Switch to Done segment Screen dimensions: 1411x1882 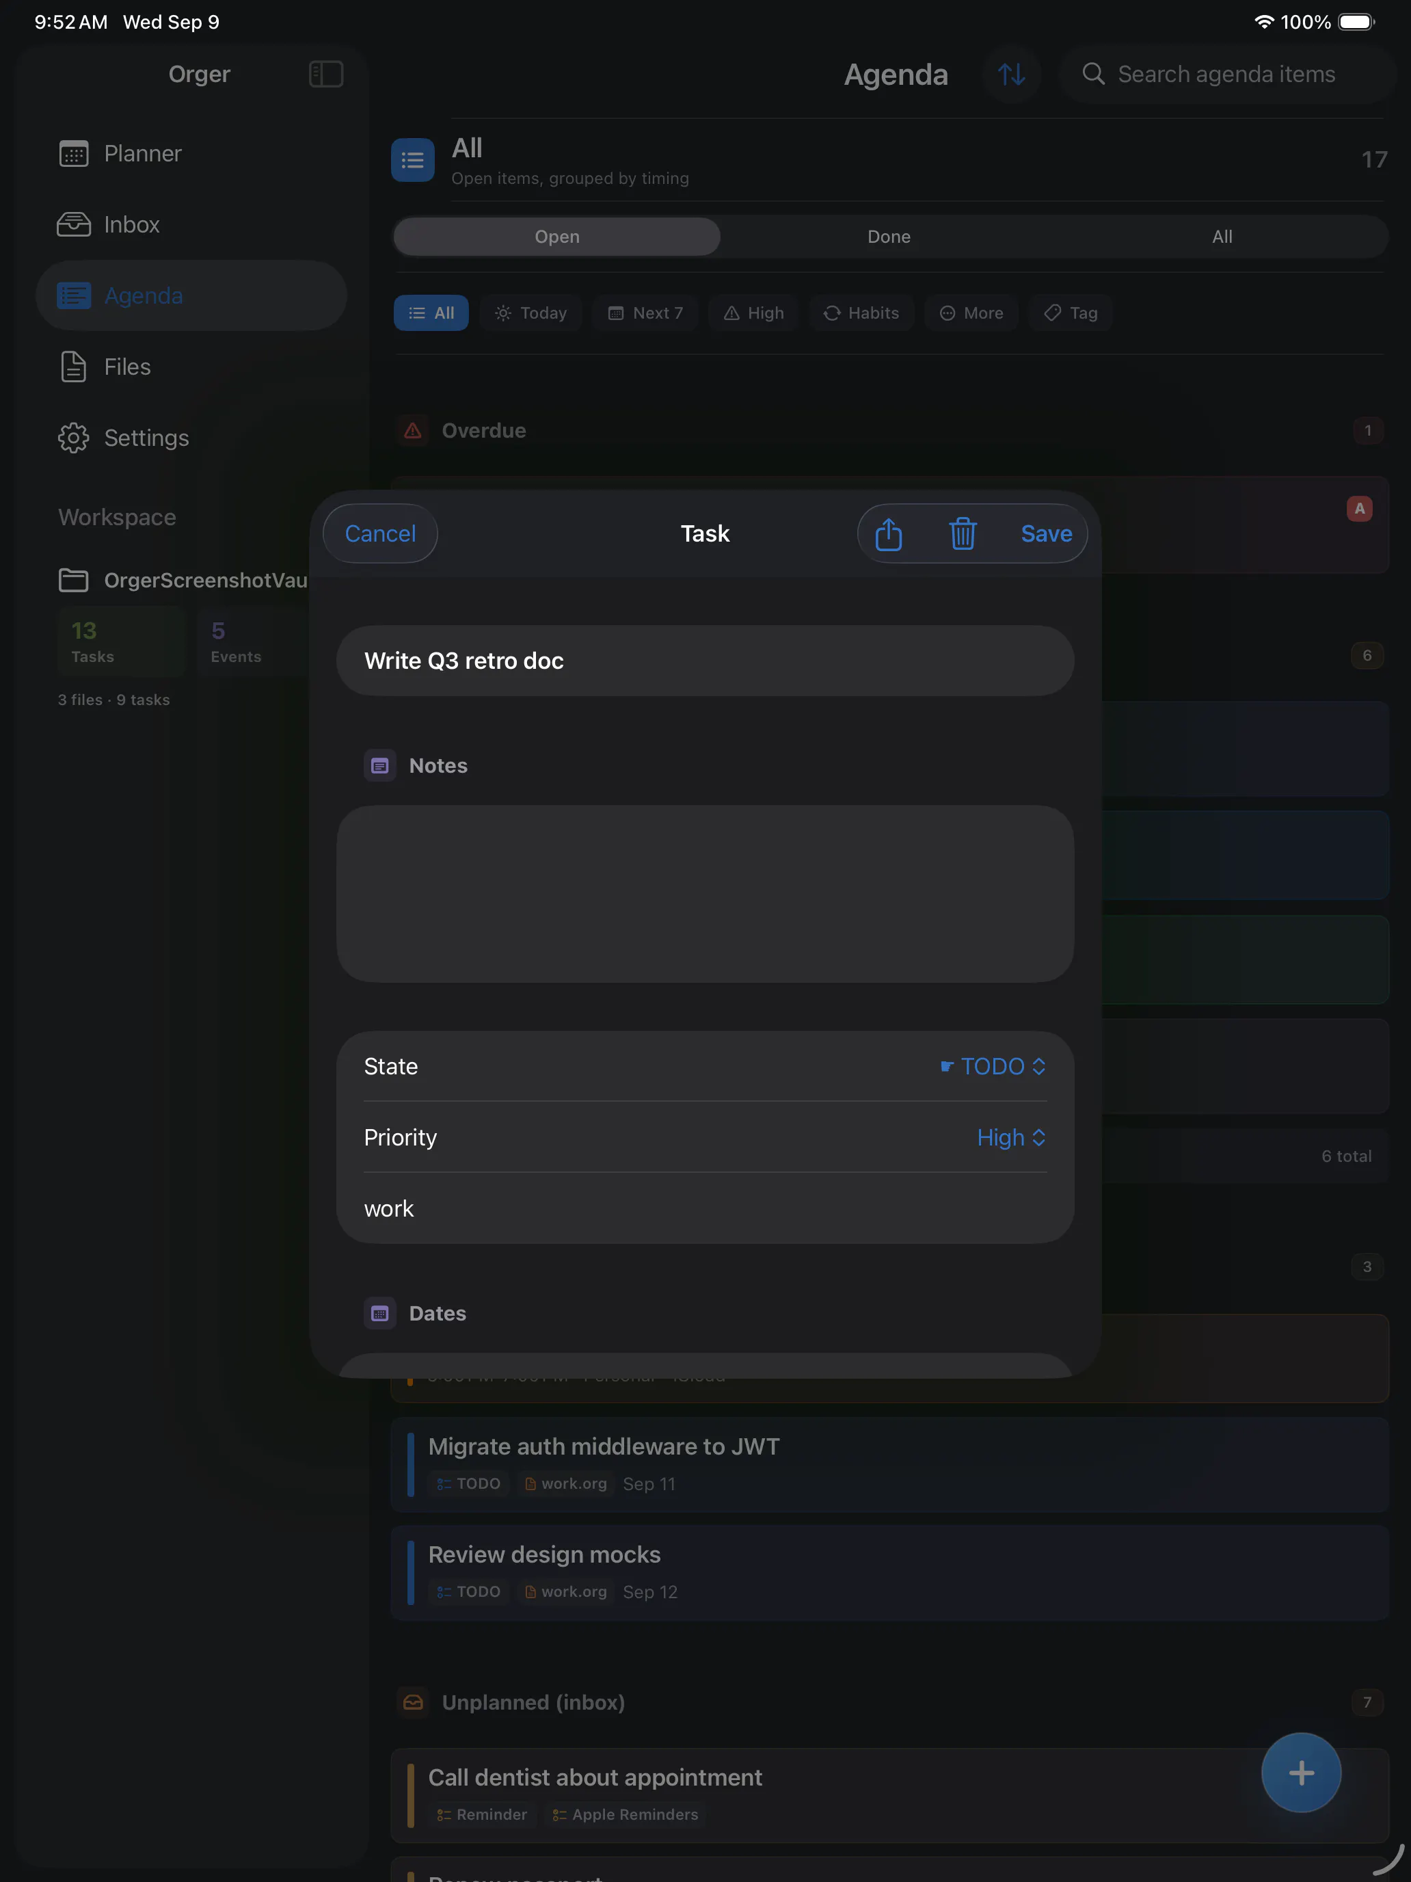click(889, 237)
